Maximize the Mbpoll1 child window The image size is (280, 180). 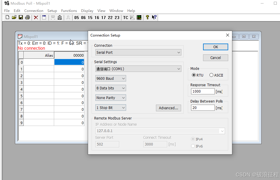(244, 37)
